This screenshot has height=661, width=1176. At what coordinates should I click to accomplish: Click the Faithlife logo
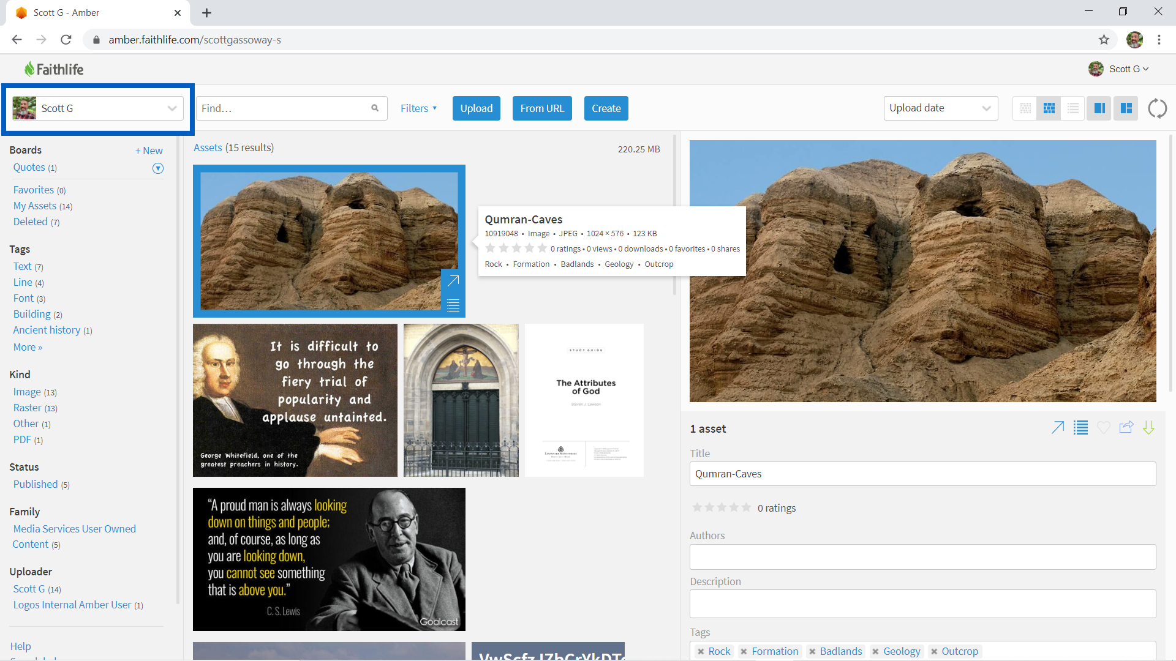54,69
